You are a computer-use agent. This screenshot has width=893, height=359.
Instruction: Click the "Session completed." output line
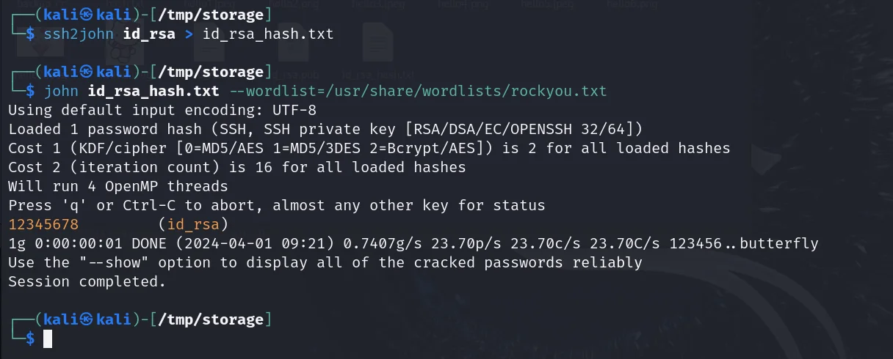[x=87, y=281]
